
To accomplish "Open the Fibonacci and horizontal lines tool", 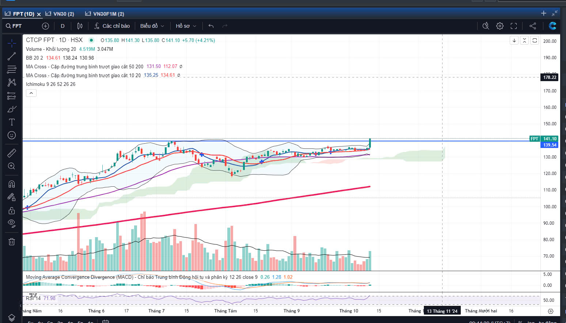I will 12,69.
